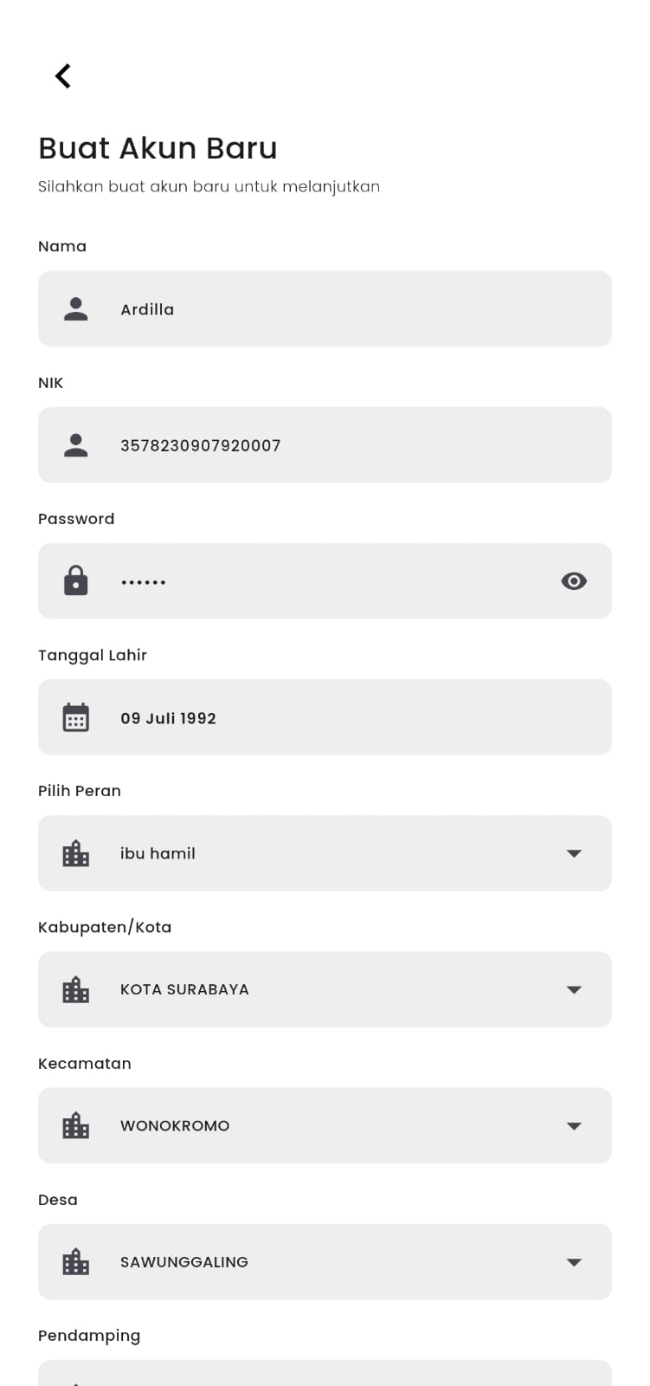650x1386 pixels.
Task: Expand the Pilih Peran dropdown arrow
Action: 574,853
